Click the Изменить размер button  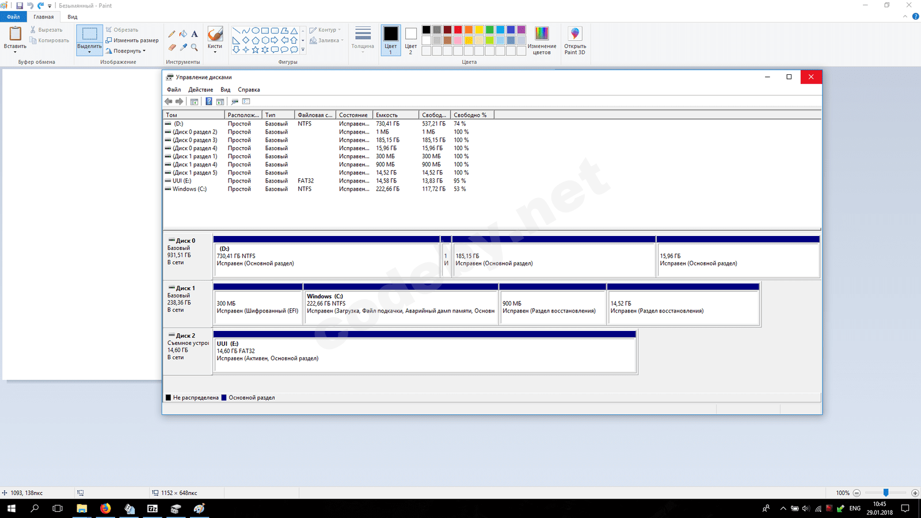tap(132, 40)
